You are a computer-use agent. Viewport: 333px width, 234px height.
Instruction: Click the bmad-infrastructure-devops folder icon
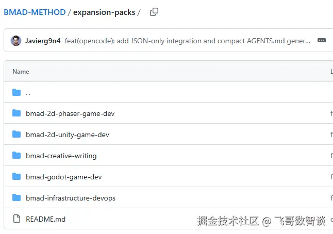pyautogui.click(x=16, y=198)
